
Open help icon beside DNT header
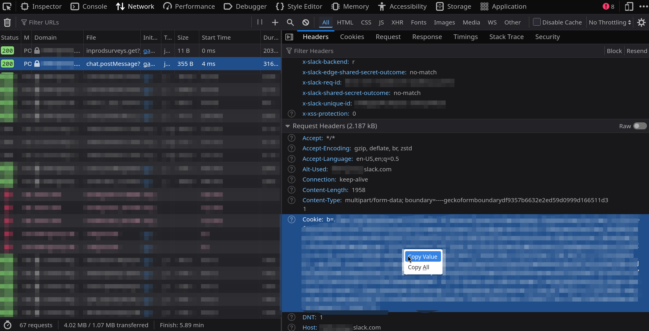(x=292, y=317)
